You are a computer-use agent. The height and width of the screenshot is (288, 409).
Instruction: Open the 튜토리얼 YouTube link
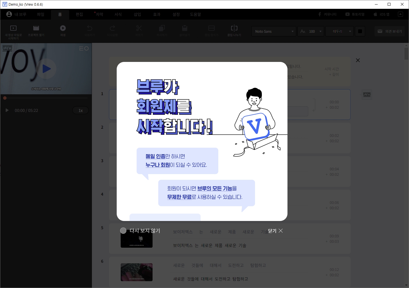(355, 14)
